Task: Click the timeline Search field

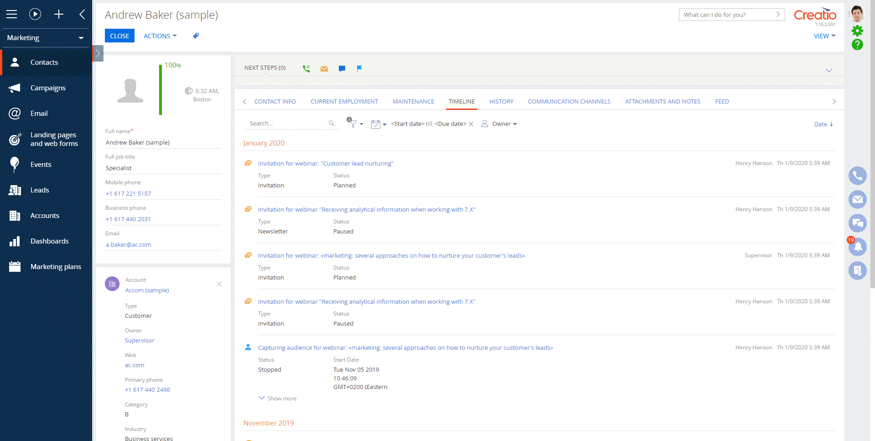Action: 288,124
